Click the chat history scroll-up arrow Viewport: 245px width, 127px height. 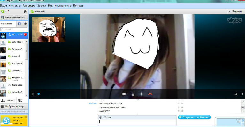tap(243, 102)
